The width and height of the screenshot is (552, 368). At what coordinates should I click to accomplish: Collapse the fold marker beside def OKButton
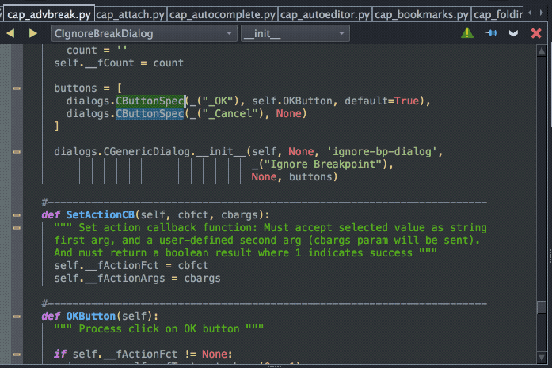pos(17,317)
